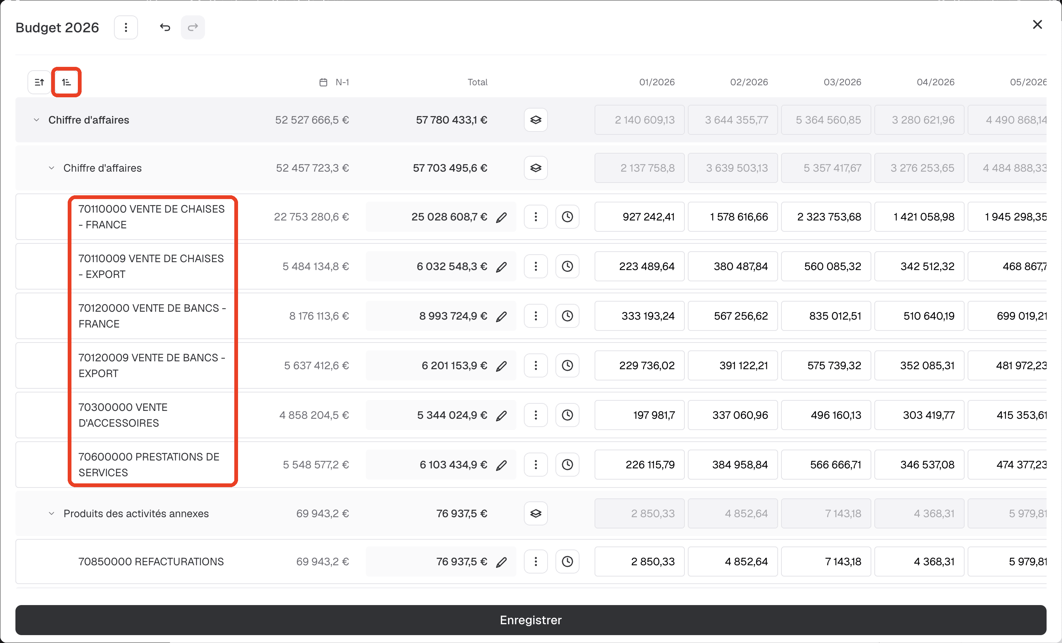1062x643 pixels.
Task: Open history clock for 70600000 PRESTATIONS DE SERVICES
Action: [x=567, y=465]
